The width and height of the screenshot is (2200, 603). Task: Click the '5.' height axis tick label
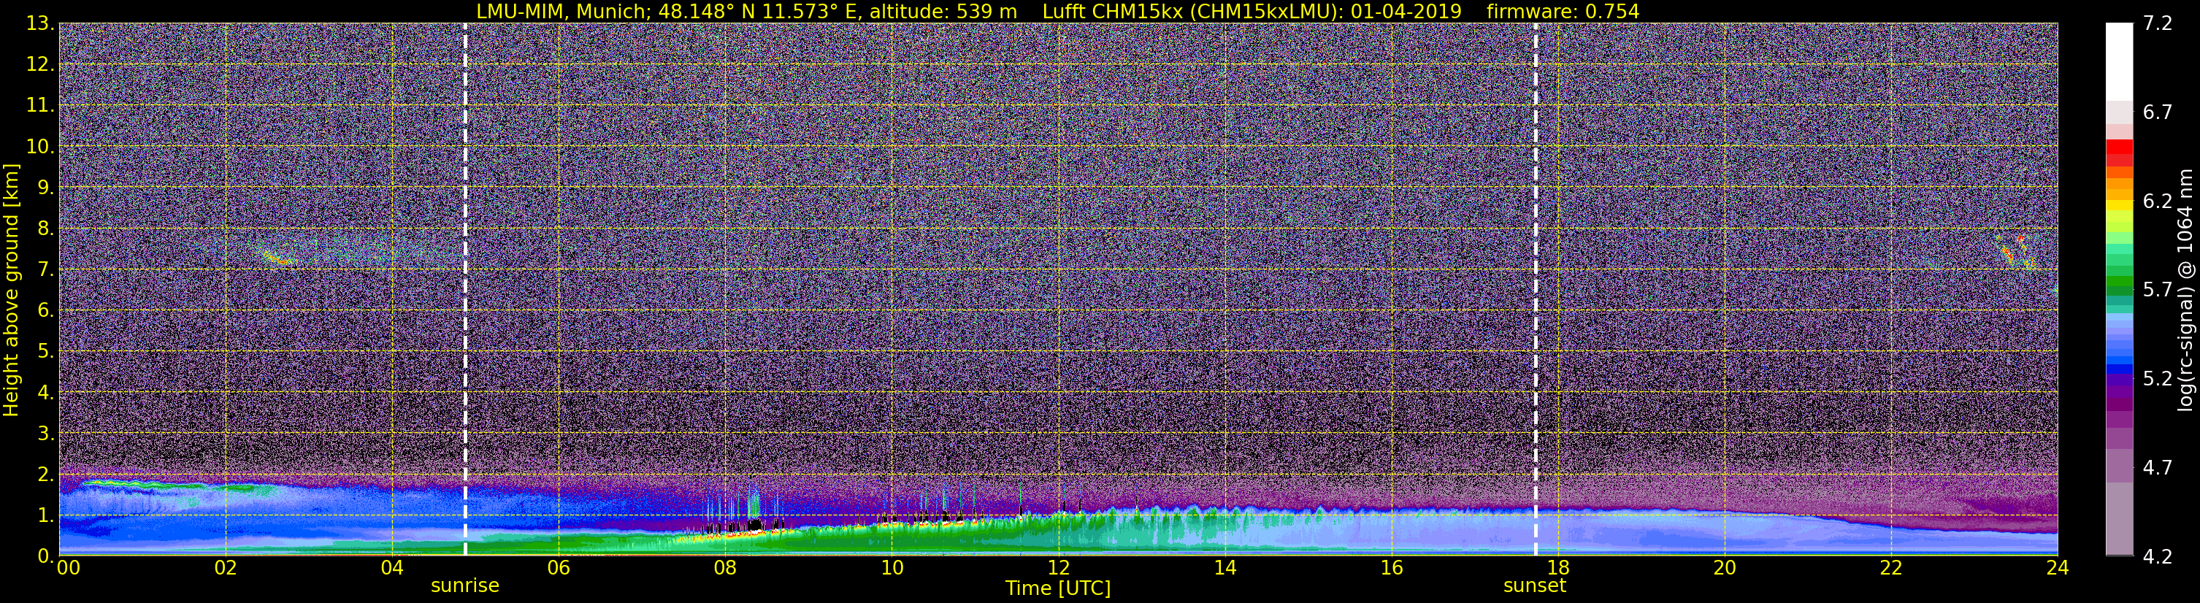point(45,351)
